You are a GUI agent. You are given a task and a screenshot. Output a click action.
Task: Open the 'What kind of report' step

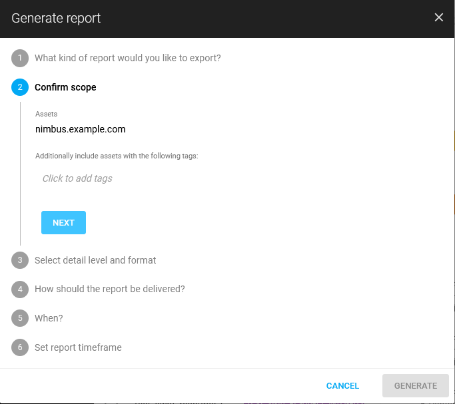click(x=127, y=58)
